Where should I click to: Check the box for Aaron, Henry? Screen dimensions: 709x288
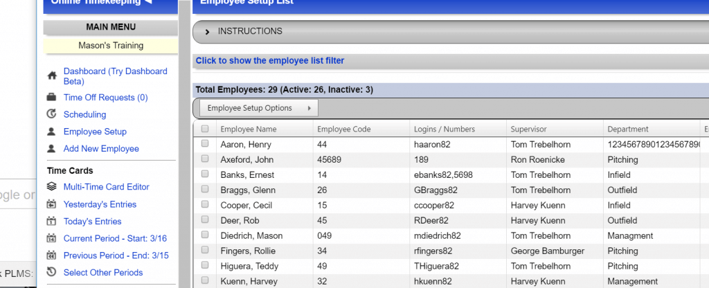(x=205, y=144)
